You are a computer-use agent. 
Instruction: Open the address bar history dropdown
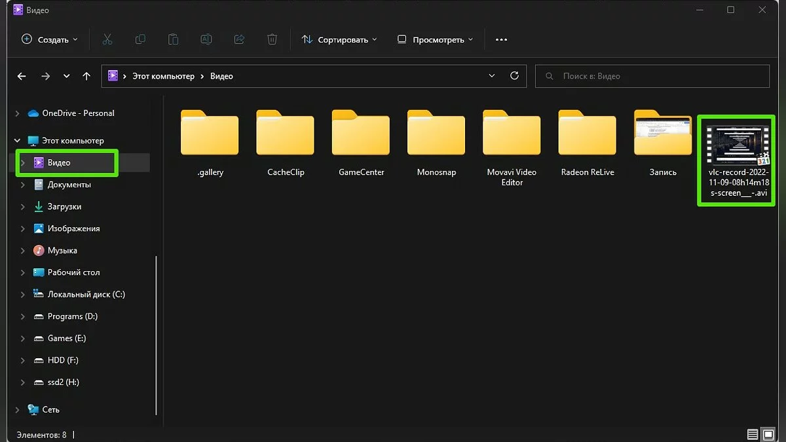pyautogui.click(x=493, y=76)
